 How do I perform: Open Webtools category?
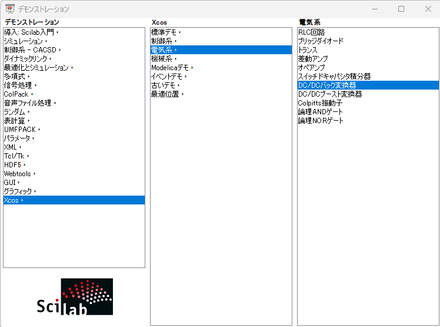point(74,173)
